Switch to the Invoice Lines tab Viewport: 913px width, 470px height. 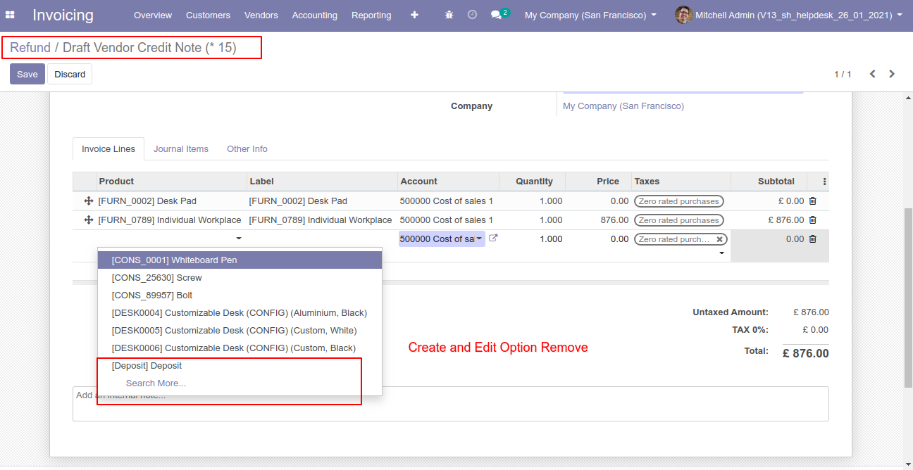(x=108, y=149)
